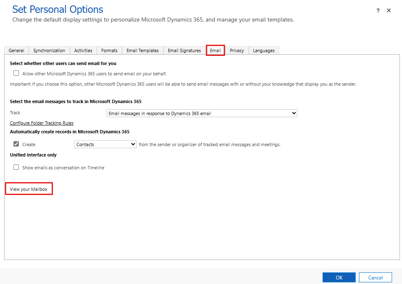Expand the Track email messages dropdown
402x284 pixels.
(202, 113)
